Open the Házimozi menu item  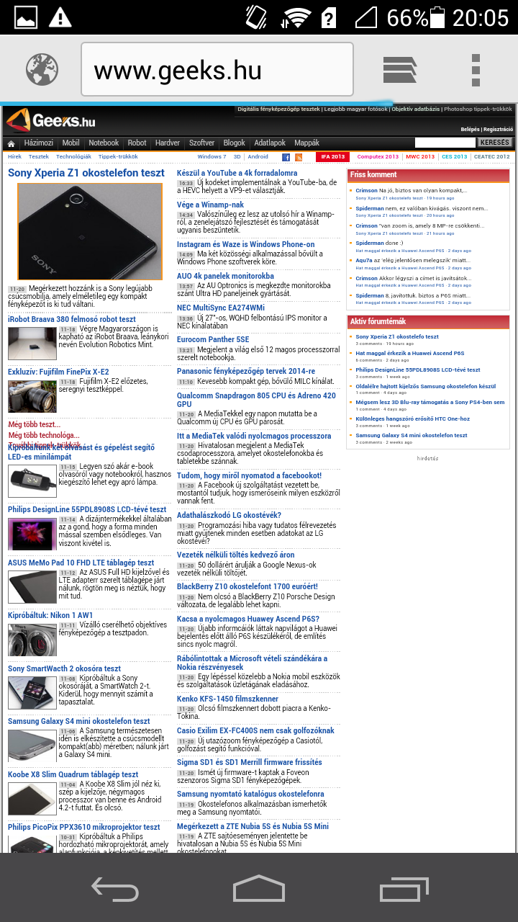[x=39, y=143]
